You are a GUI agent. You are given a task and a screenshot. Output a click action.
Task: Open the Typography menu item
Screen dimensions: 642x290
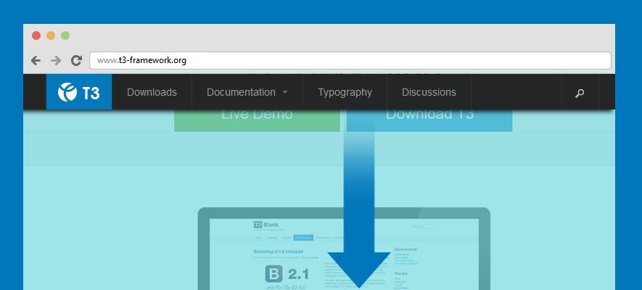point(345,93)
